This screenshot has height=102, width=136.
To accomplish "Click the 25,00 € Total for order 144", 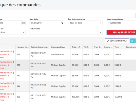I will click(118, 86).
